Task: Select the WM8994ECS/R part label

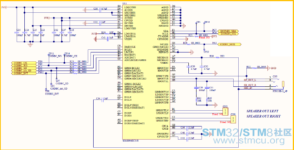Action: (130, 140)
